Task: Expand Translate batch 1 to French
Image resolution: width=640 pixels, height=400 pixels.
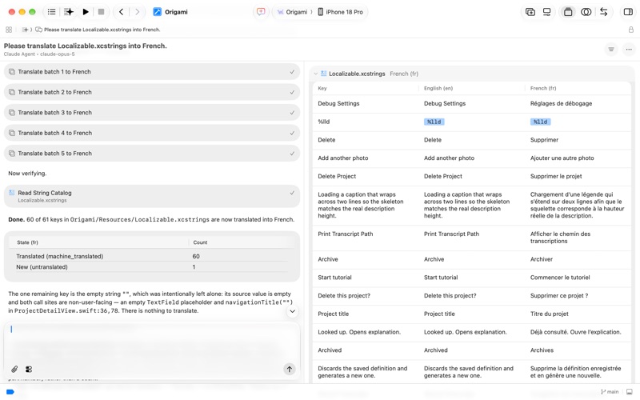Action: tap(152, 71)
